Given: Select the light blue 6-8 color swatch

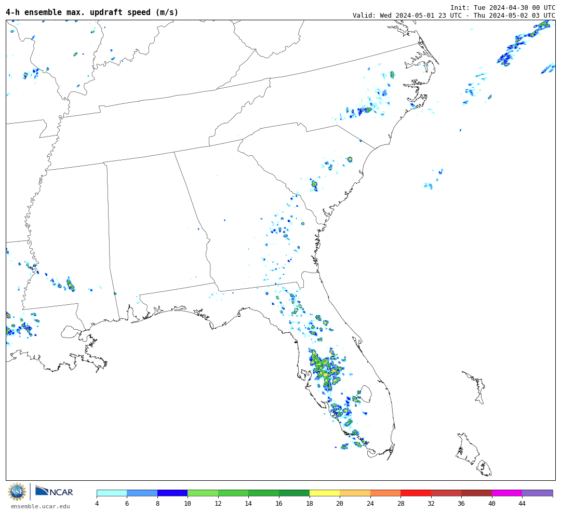Looking at the screenshot, I should pyautogui.click(x=142, y=493).
